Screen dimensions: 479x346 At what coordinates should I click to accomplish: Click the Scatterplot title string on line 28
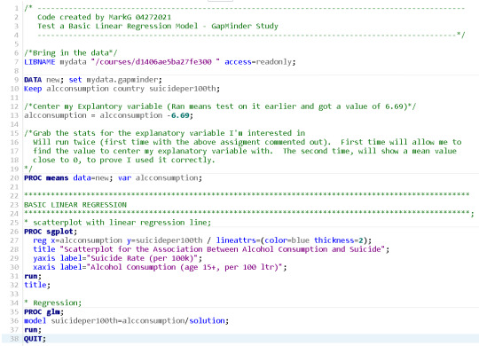(223, 249)
